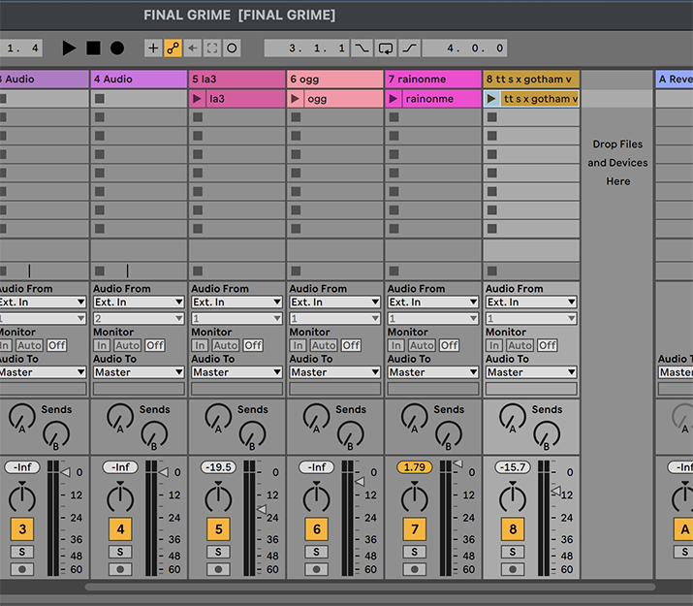Arm track 8 for recording
This screenshot has height=606, width=693.
click(x=513, y=569)
